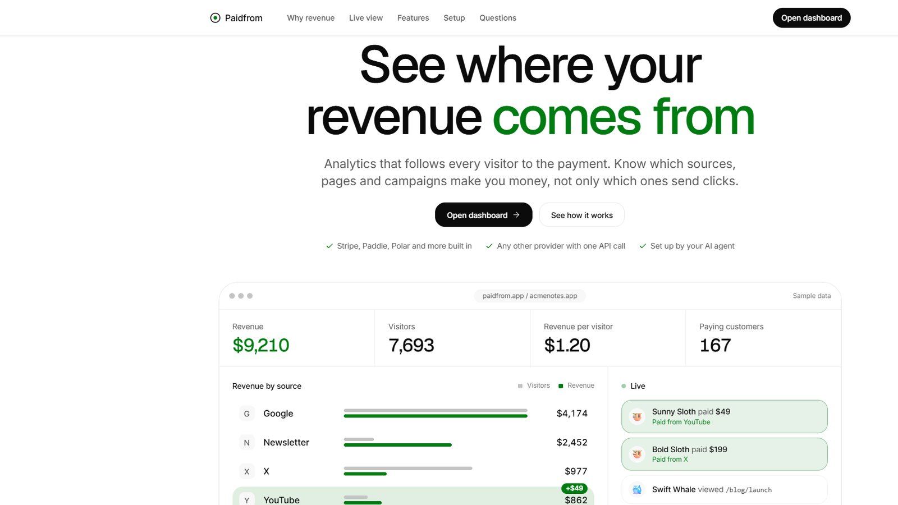Click the Bold Sloth avatar icon
This screenshot has width=898, height=505.
pyautogui.click(x=637, y=454)
